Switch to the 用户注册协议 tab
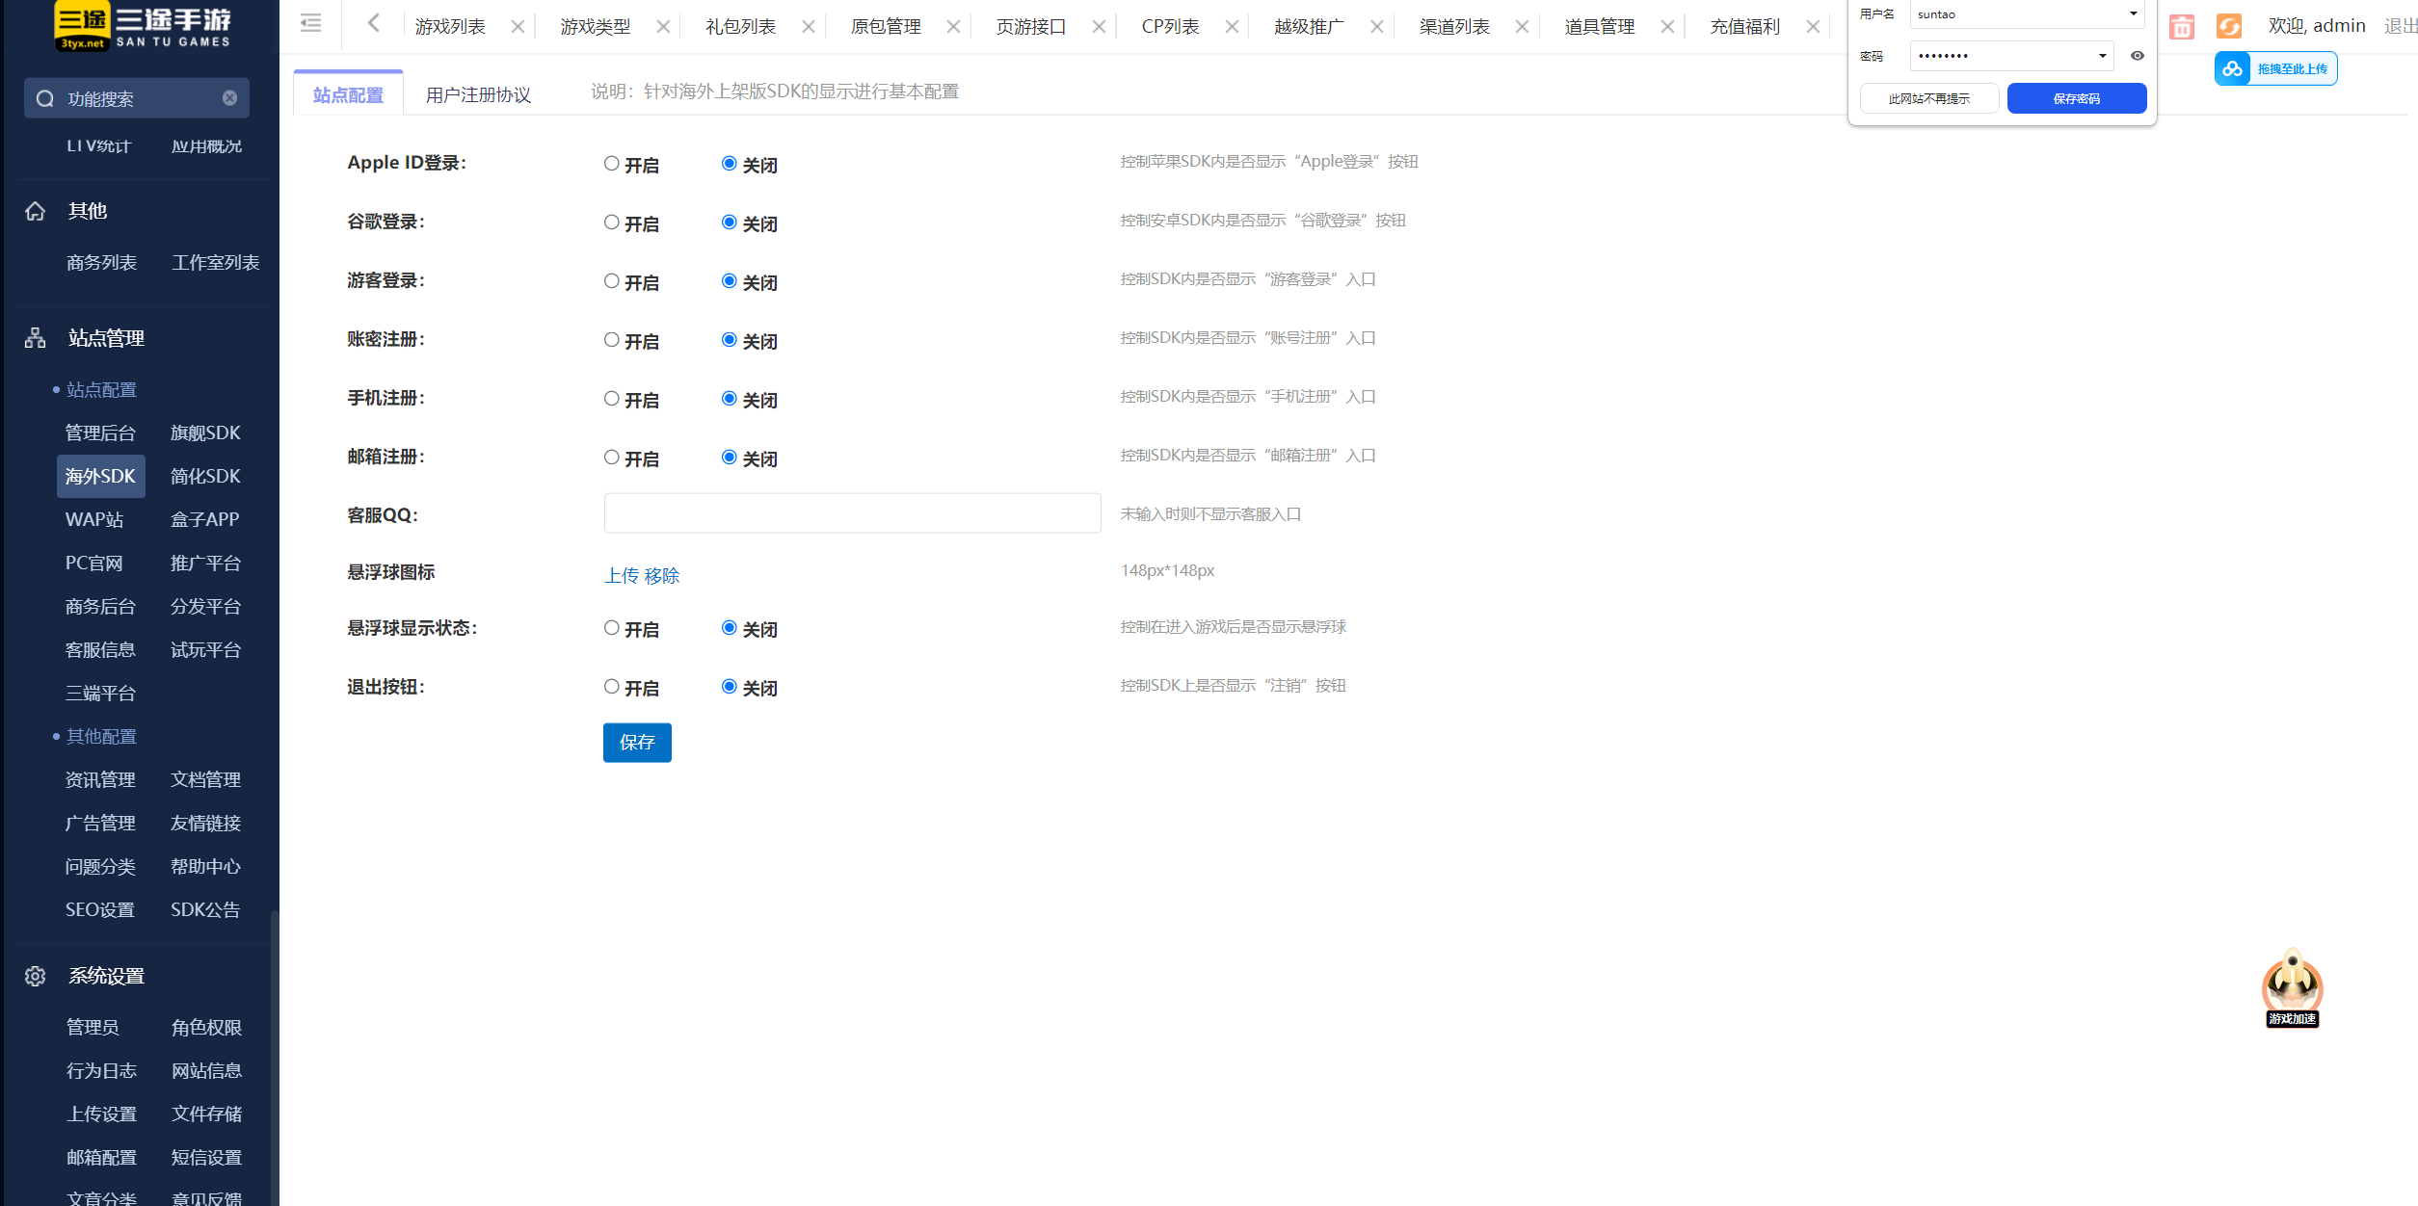The image size is (2418, 1206). 478,94
